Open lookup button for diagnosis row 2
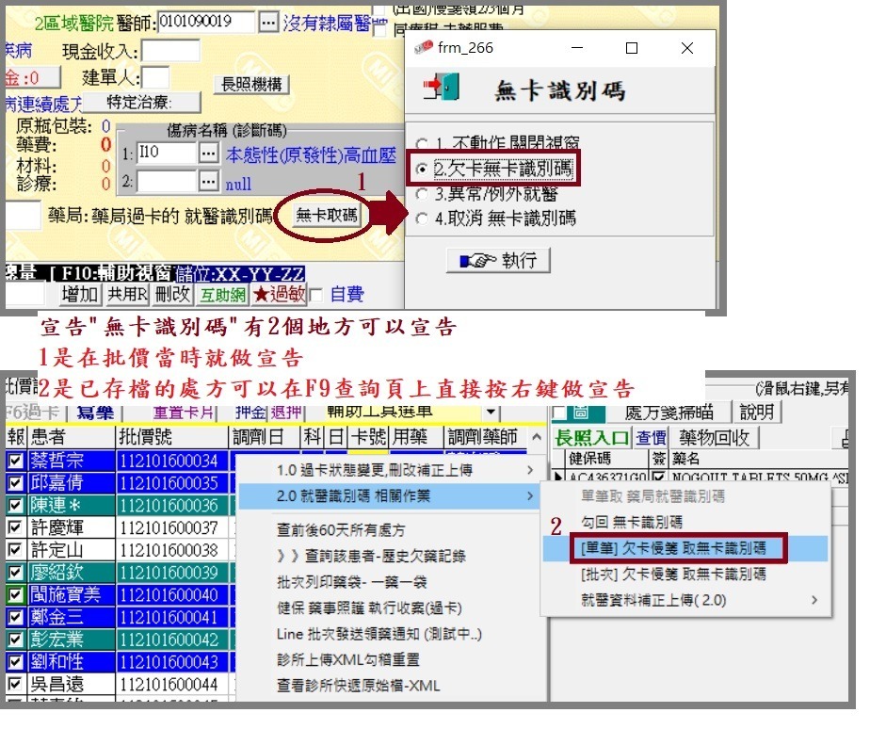870x729 pixels. point(208,181)
